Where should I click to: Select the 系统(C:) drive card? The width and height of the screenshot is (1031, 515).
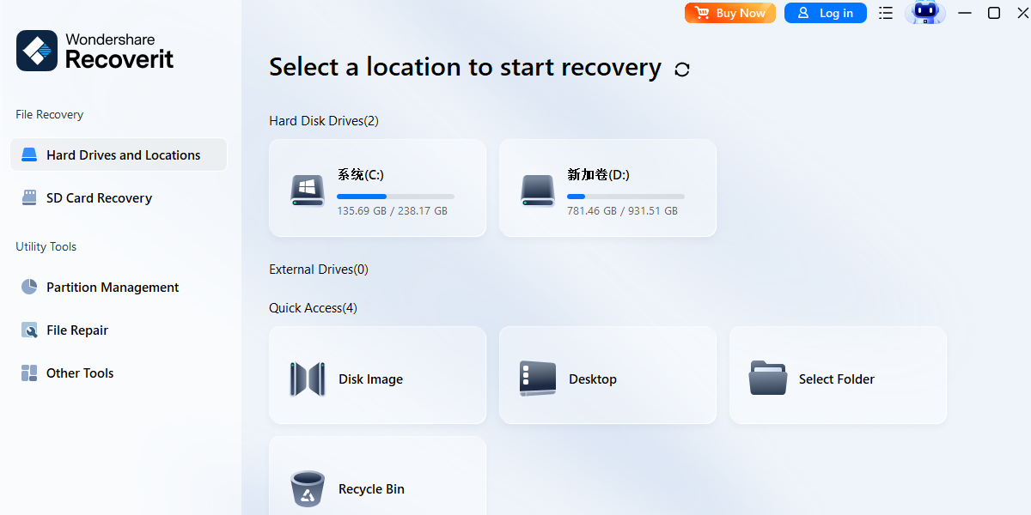(x=377, y=188)
